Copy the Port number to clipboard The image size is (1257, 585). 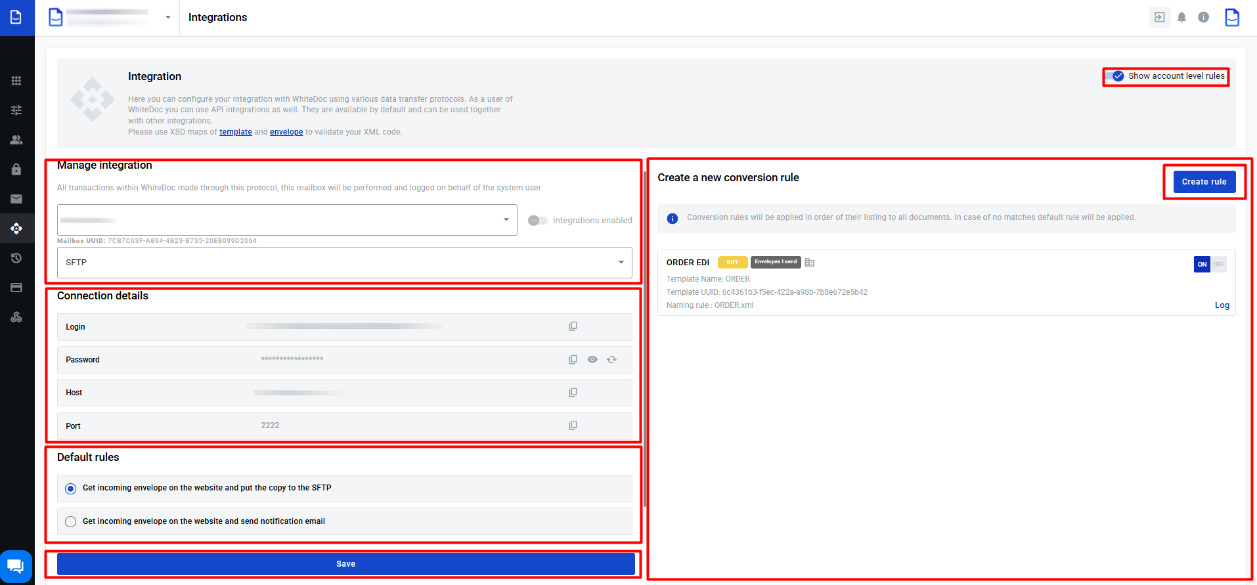[573, 425]
